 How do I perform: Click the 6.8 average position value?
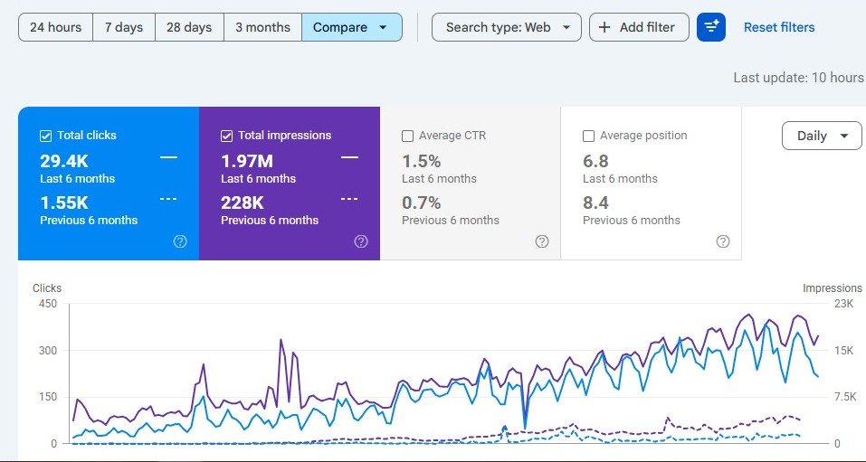(x=596, y=161)
